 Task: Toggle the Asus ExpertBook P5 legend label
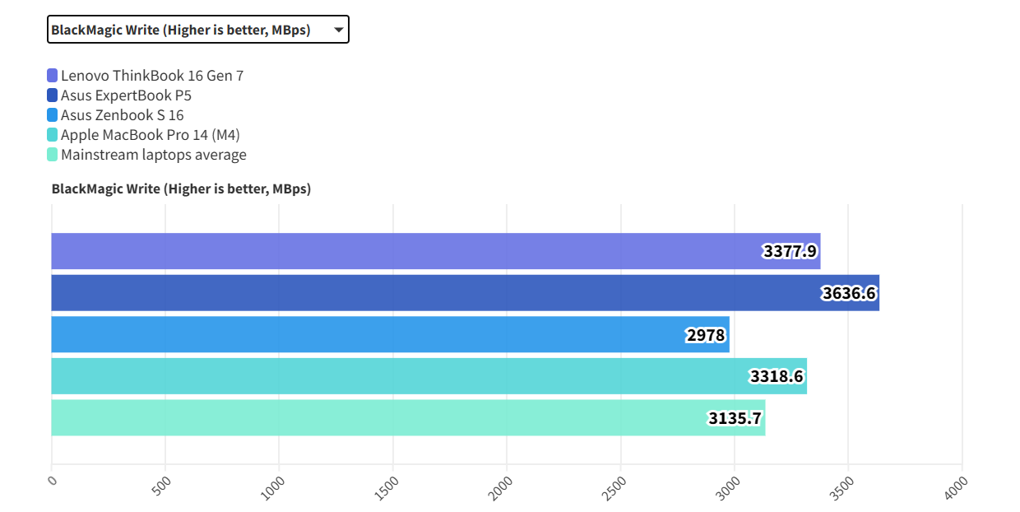point(126,95)
